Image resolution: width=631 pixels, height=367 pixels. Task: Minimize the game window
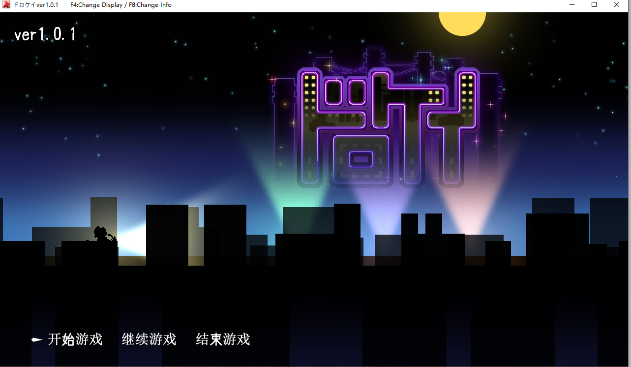click(571, 4)
